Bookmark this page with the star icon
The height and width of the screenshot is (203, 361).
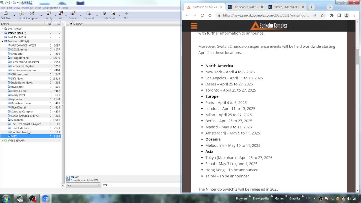pos(322,15)
